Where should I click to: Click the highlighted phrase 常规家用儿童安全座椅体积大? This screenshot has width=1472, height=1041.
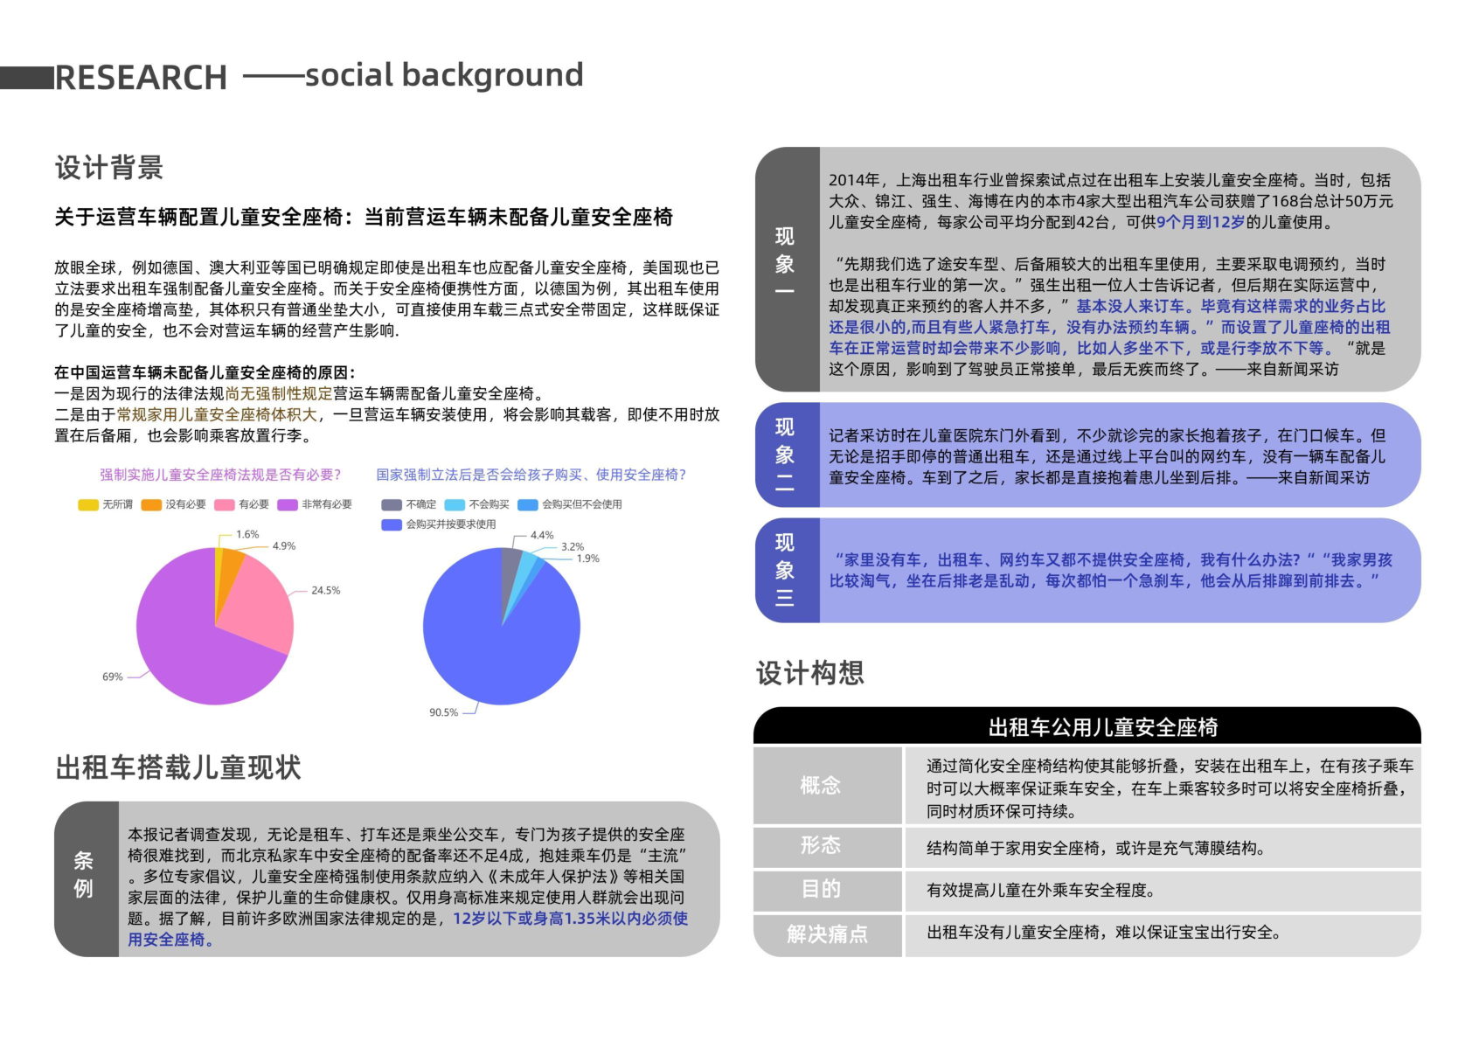click(x=217, y=414)
